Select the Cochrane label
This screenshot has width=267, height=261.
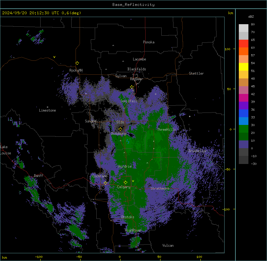(x=100, y=176)
